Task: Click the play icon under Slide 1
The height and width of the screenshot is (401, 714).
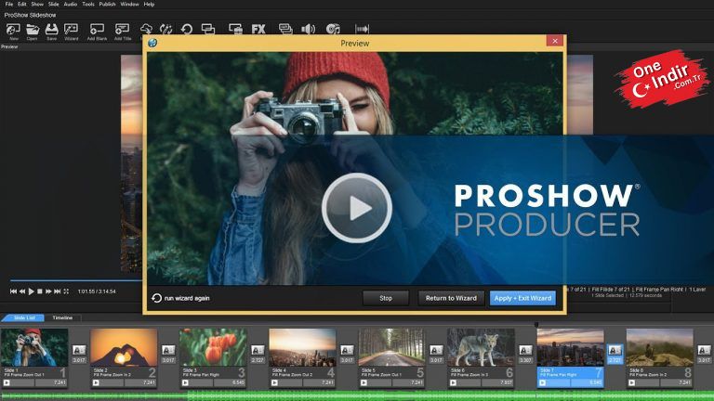Action: (x=7, y=382)
